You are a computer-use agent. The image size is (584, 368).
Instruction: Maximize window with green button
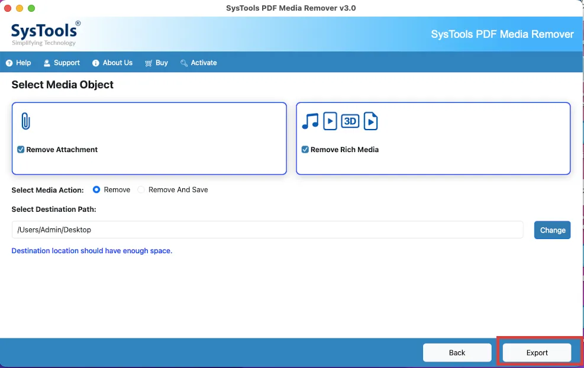point(31,8)
